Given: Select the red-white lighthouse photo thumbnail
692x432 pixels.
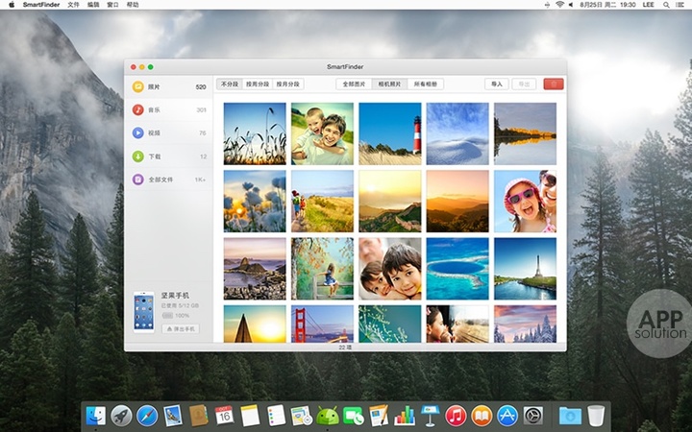Looking at the screenshot, I should [x=390, y=134].
